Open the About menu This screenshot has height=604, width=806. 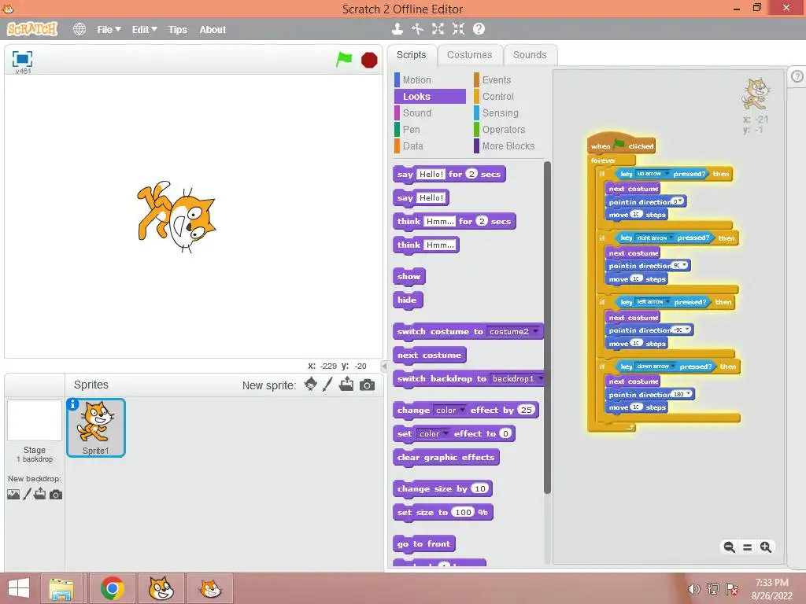click(213, 30)
